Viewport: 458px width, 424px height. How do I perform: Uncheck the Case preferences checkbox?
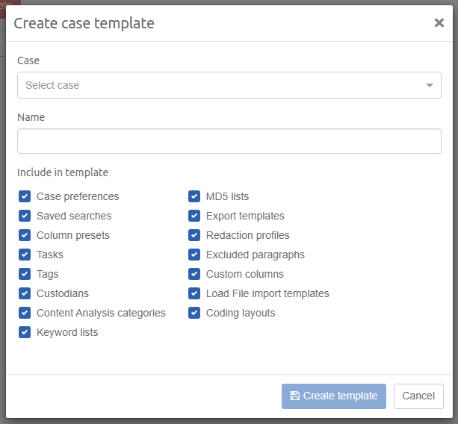pos(25,196)
